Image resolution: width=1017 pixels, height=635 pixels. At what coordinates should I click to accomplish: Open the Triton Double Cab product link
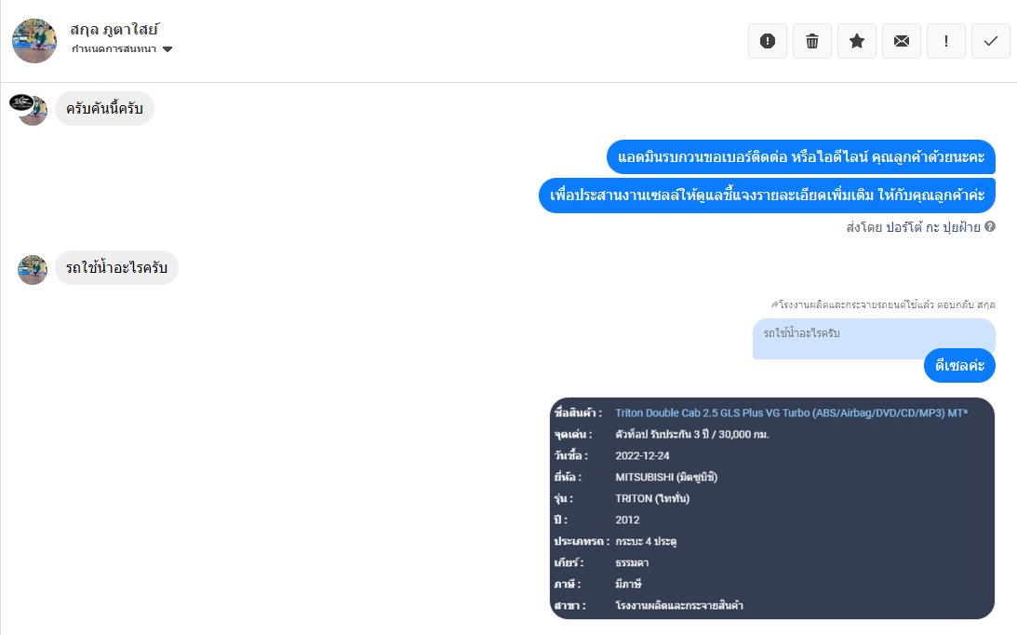(x=791, y=413)
